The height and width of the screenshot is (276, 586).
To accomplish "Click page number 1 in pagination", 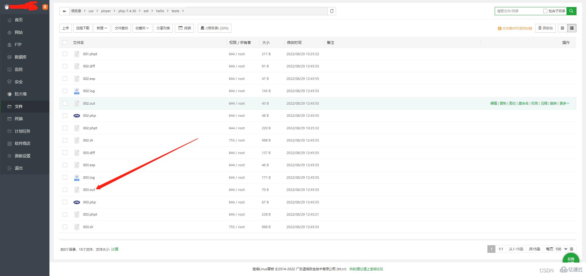I will click(x=491, y=249).
